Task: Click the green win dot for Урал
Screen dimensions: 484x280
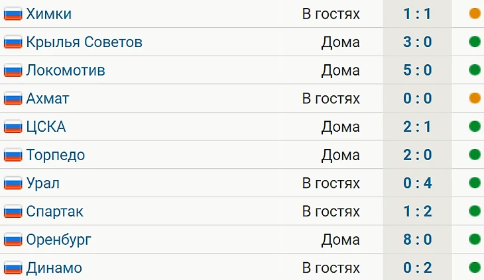Action: tap(474, 183)
